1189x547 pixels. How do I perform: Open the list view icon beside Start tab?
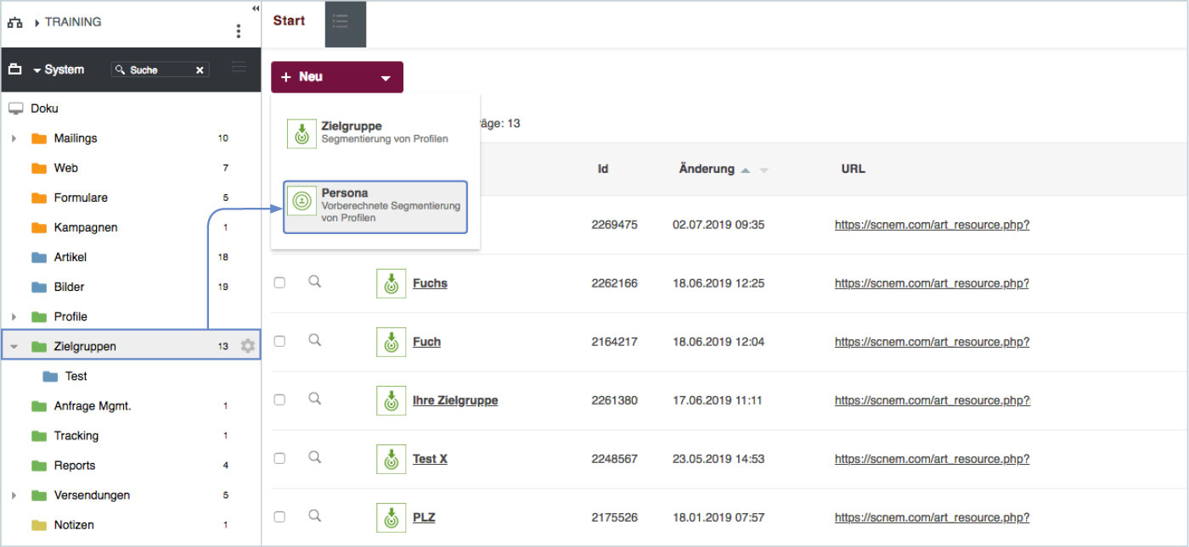click(345, 24)
